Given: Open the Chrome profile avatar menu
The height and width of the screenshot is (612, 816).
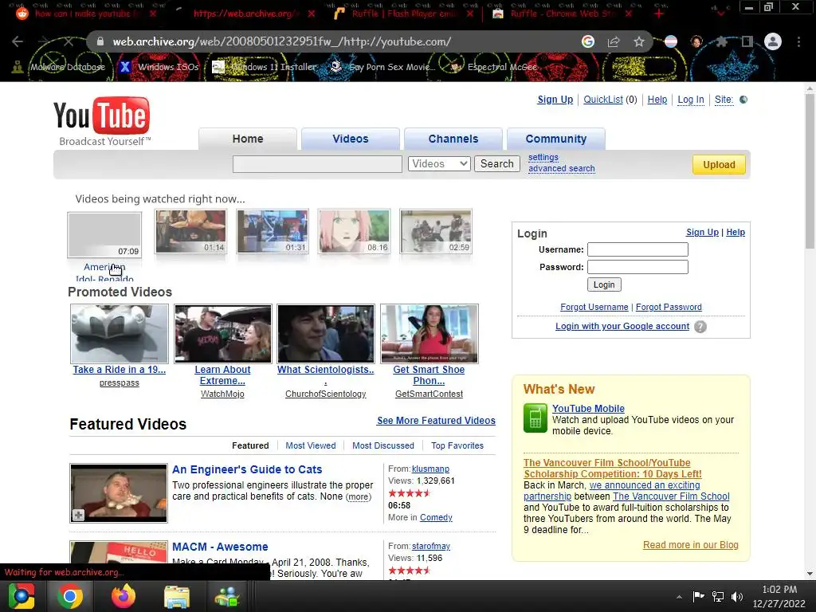Looking at the screenshot, I should (x=773, y=41).
